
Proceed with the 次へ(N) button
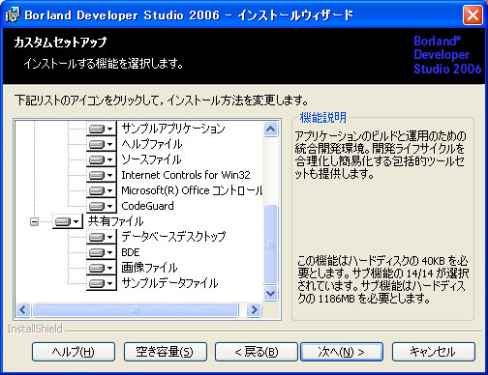pyautogui.click(x=342, y=352)
